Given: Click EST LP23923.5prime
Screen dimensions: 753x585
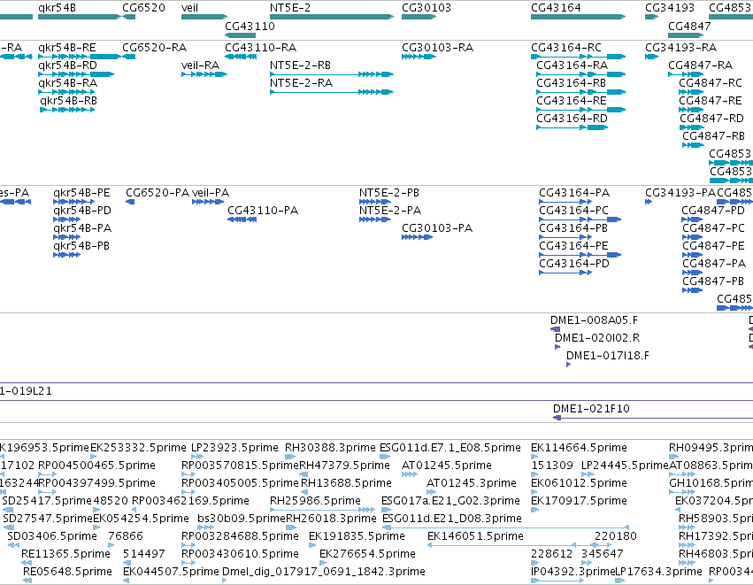Looking at the screenshot, I should click(x=197, y=457).
